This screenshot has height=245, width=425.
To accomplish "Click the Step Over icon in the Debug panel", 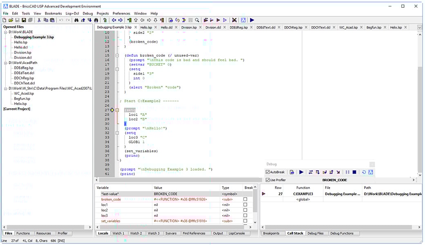I will click(x=311, y=172).
